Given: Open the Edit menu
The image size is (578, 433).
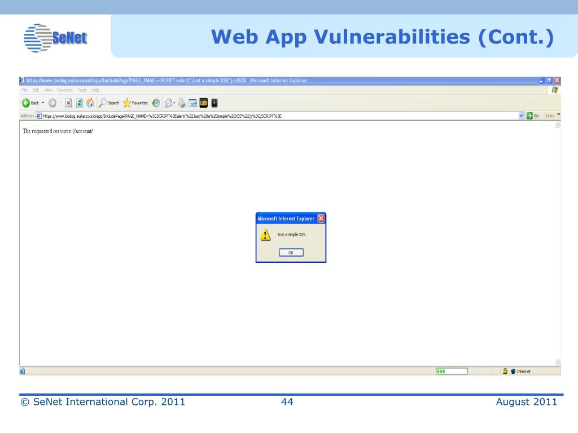Looking at the screenshot, I should tap(36, 90).
